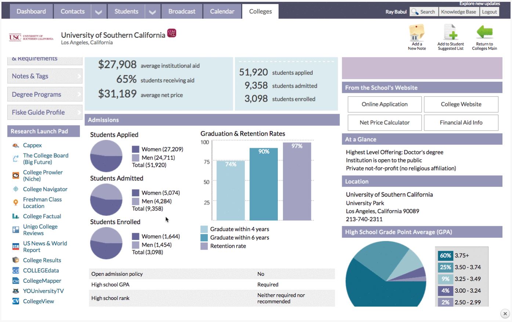Click the US News & World Report icon

pos(15,246)
